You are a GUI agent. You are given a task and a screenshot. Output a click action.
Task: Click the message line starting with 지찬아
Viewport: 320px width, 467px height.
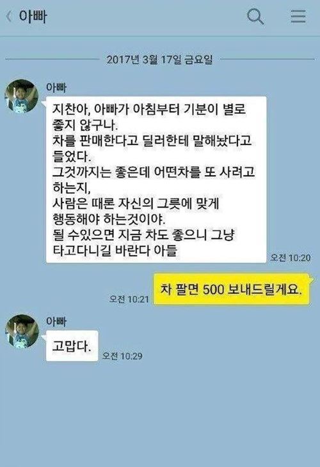(149, 109)
